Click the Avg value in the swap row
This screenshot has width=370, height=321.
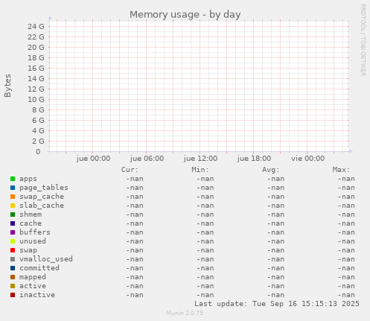[x=275, y=250]
